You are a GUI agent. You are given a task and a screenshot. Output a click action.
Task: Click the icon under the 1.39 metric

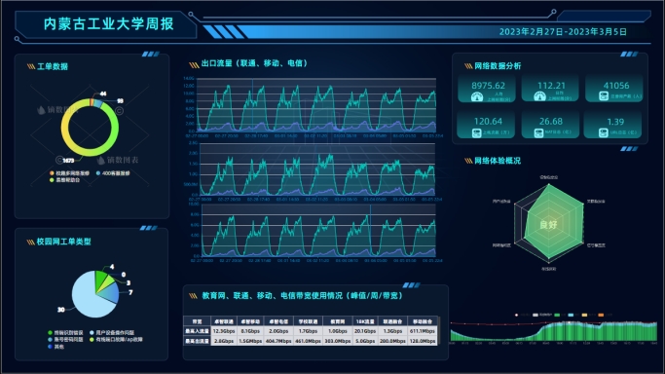coord(603,132)
